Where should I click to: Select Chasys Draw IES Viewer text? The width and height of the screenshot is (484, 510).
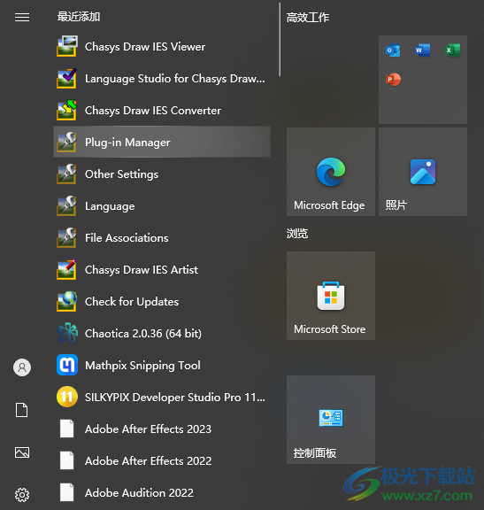145,47
